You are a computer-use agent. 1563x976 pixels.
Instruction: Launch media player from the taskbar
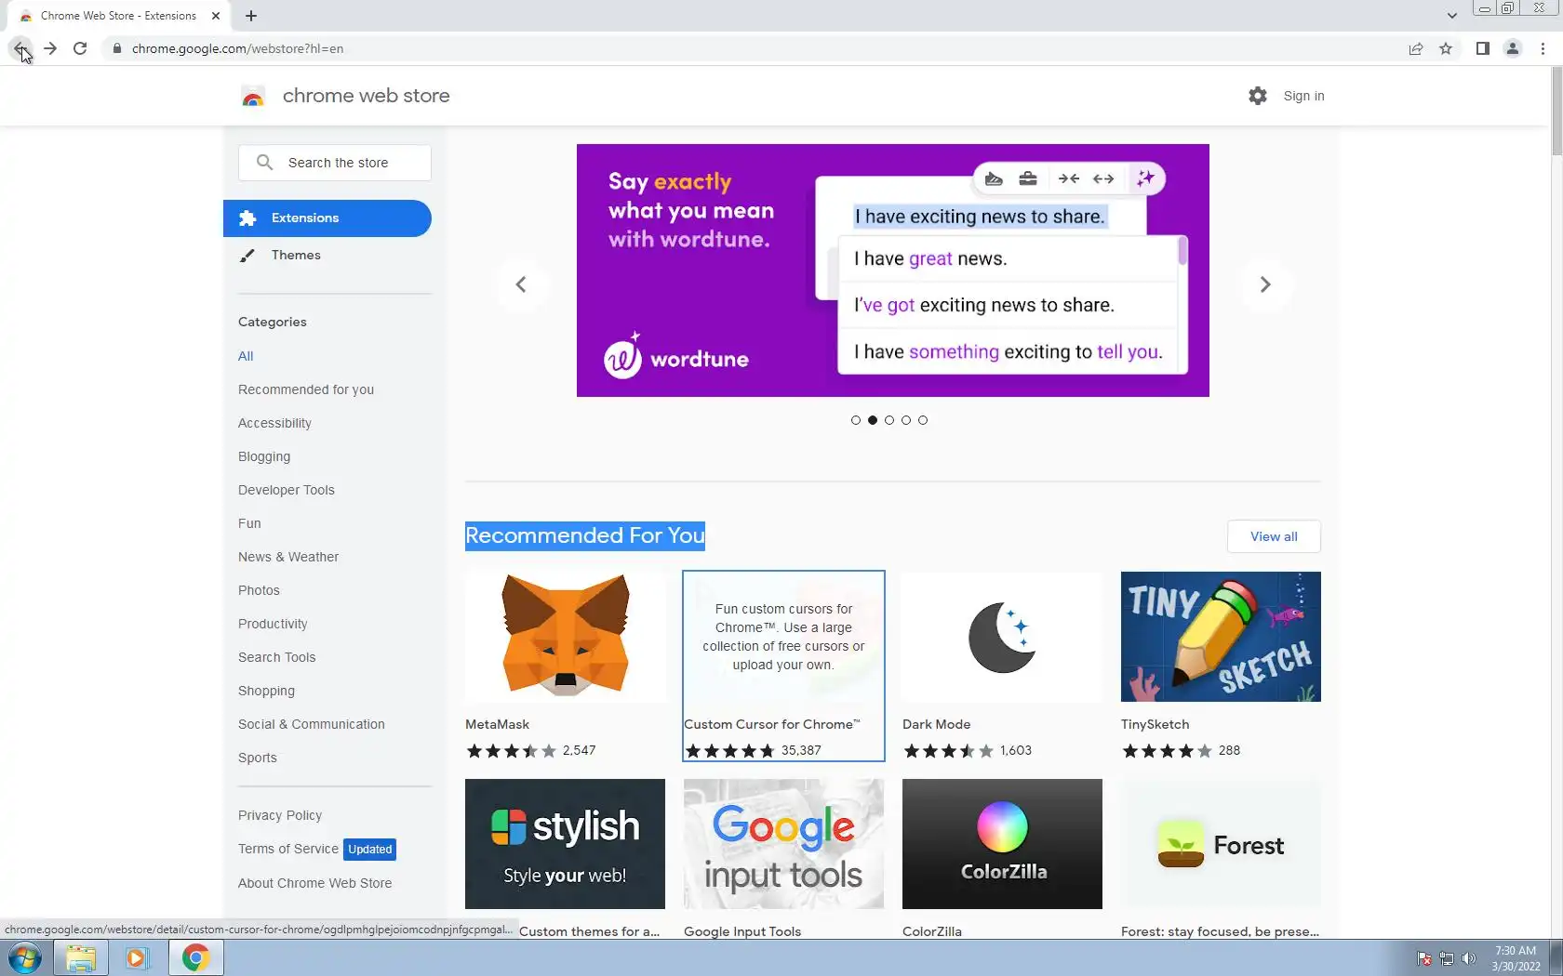[137, 958]
